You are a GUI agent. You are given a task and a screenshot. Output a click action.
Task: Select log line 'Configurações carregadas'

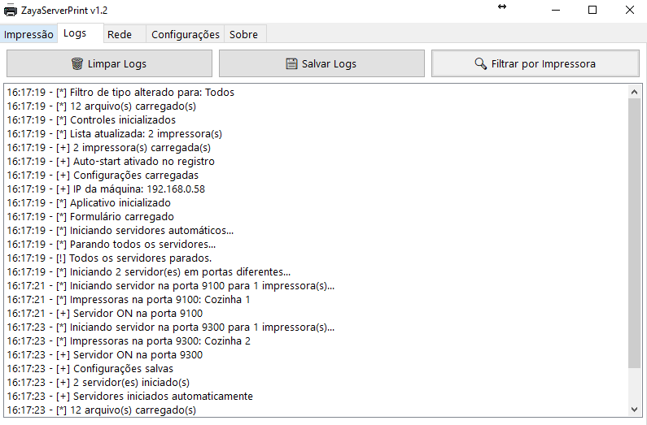(103, 175)
